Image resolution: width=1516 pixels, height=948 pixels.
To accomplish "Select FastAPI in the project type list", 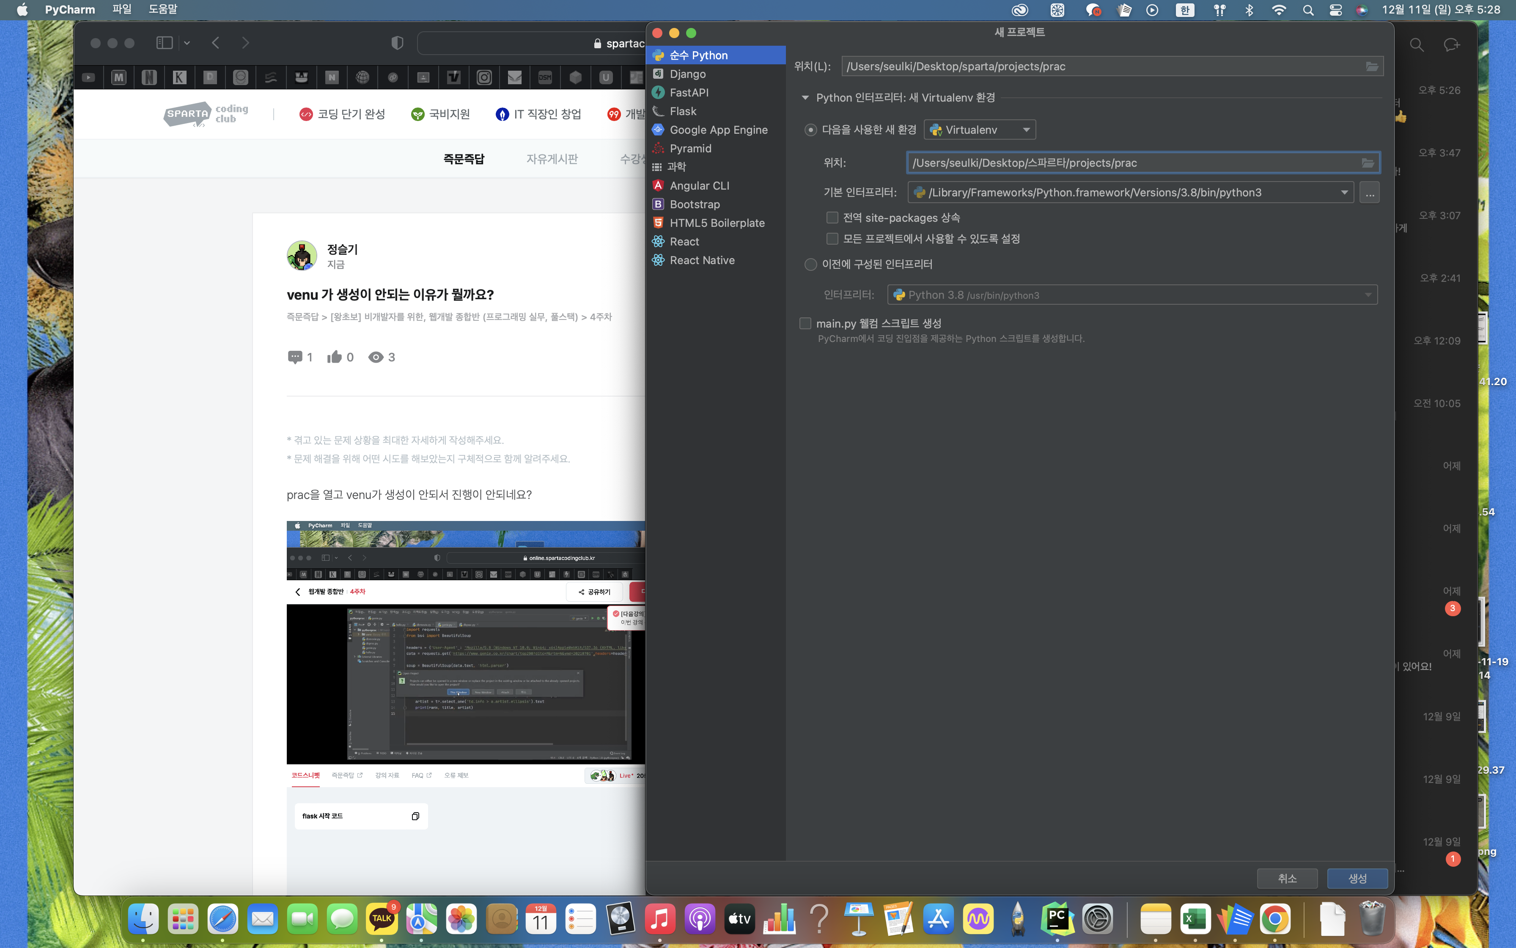I will (715, 93).
